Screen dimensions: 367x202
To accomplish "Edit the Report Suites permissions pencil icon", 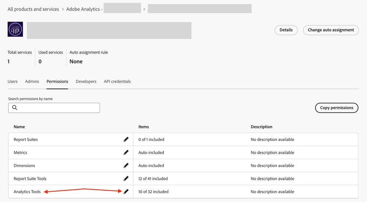I will click(x=126, y=140).
